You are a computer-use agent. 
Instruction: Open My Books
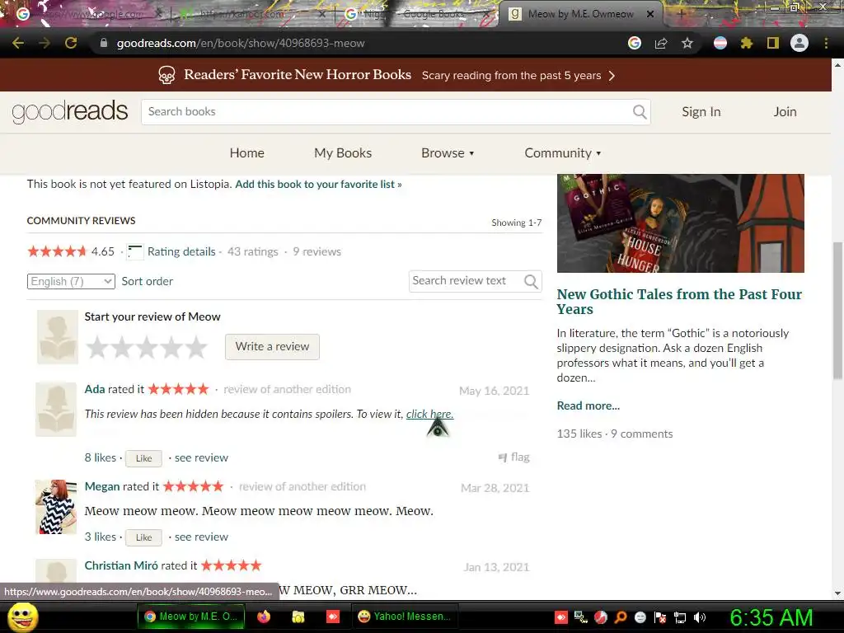(x=343, y=153)
